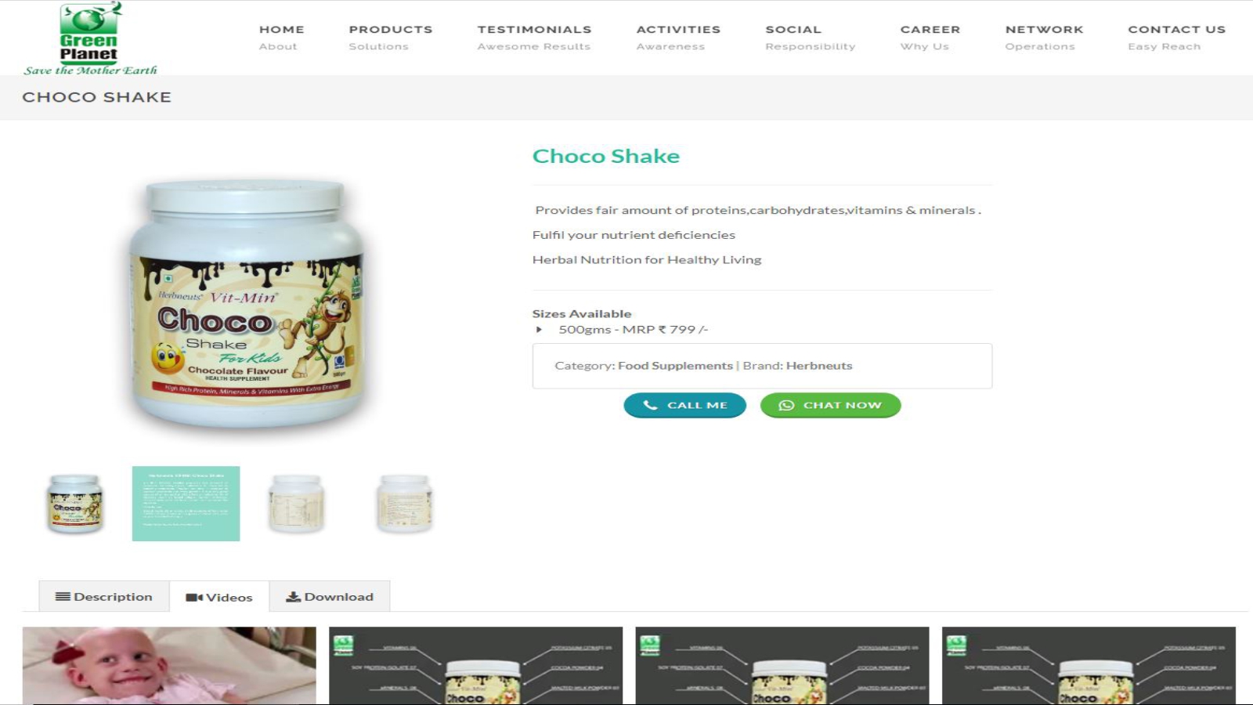Select the first Choco jar thumbnail
Viewport: 1253px width, 705px height.
[74, 504]
